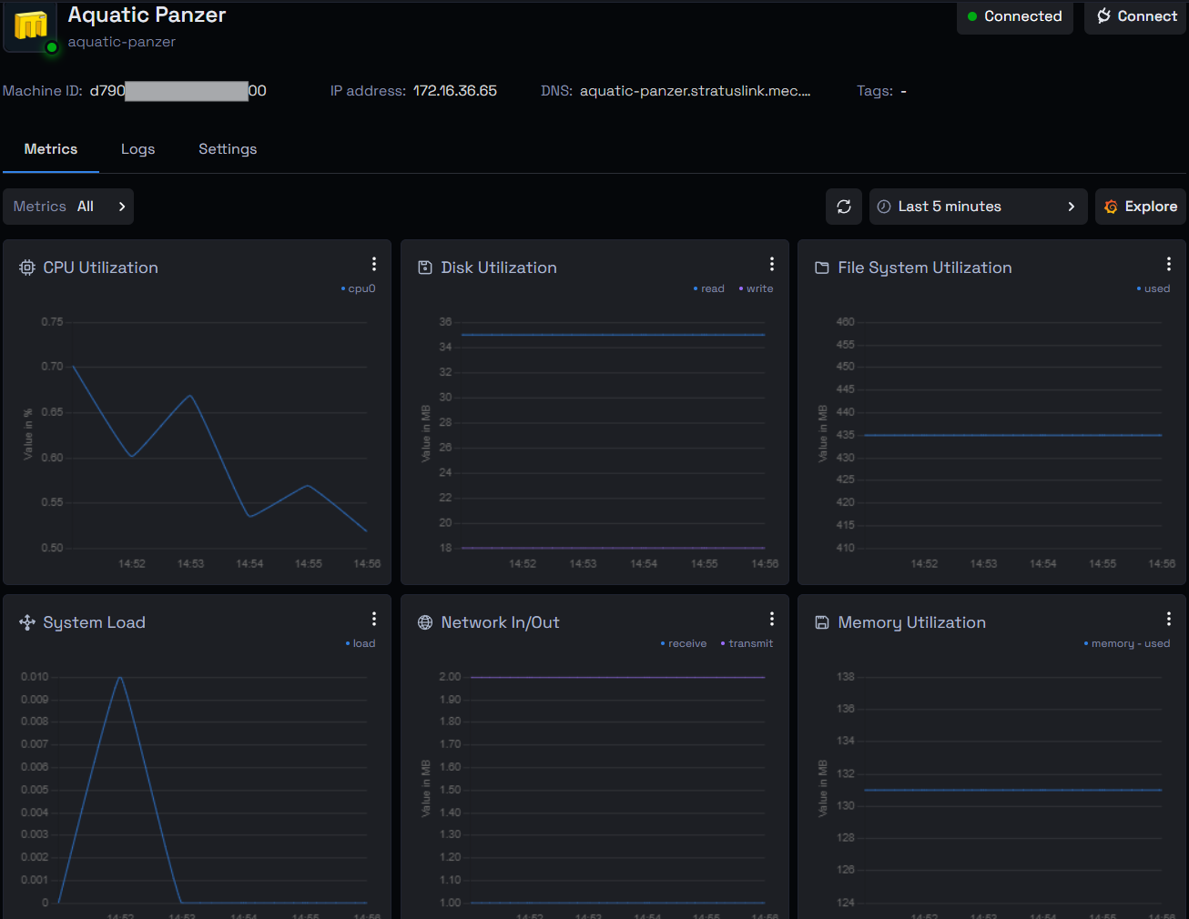
Task: Click the Aquatic Panzer machine icon
Action: [31, 25]
